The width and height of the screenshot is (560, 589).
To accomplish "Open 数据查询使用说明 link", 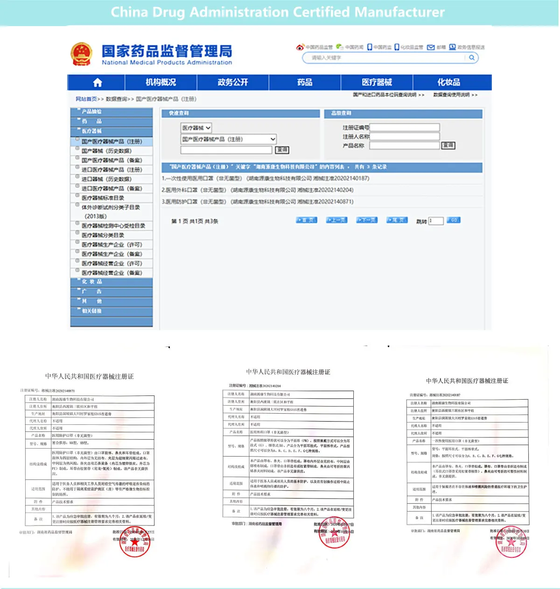I will (x=455, y=95).
